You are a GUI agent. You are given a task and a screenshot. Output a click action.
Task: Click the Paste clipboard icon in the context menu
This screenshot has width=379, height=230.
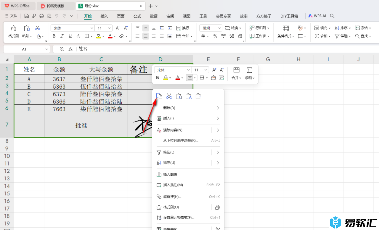(179, 96)
